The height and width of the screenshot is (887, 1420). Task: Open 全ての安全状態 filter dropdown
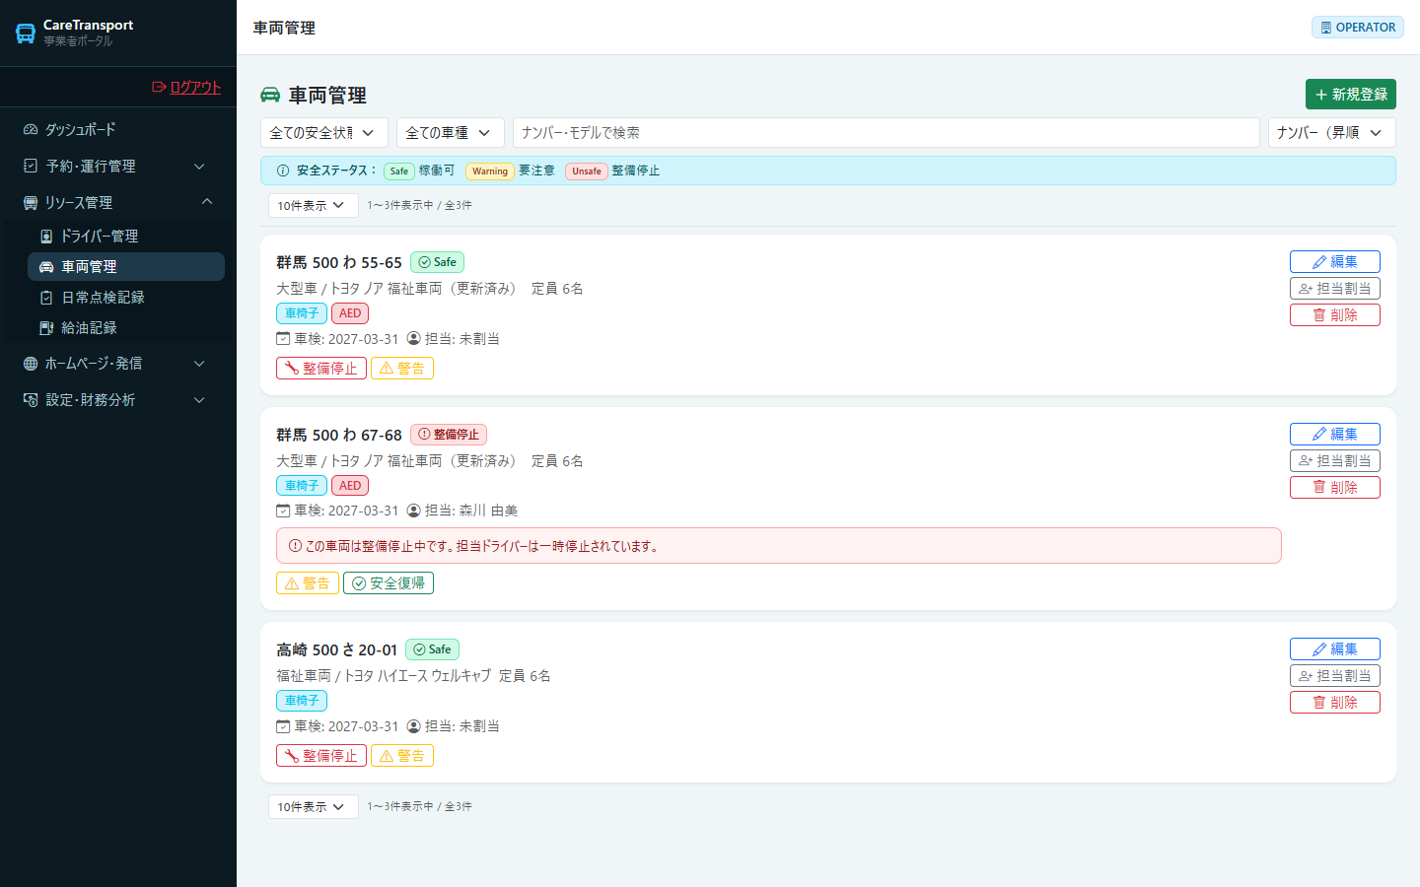324,132
